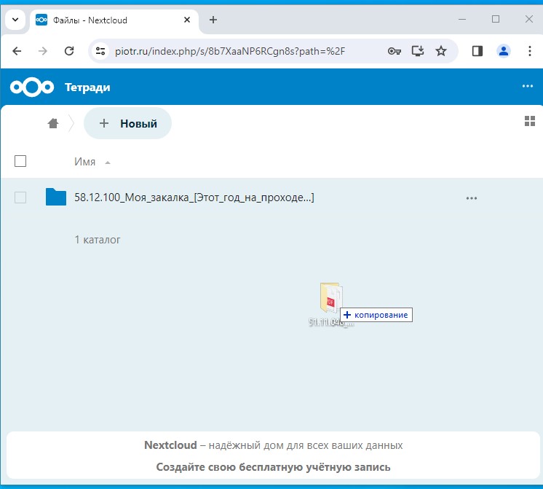Screen dimensions: 543x489
Task: Click the install app icon in address bar
Action: tap(418, 51)
